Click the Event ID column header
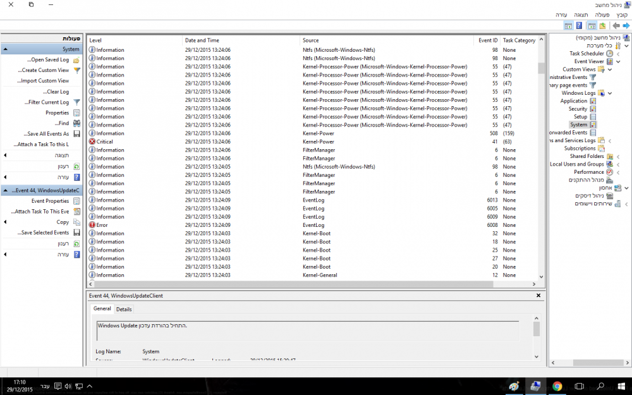 (487, 40)
